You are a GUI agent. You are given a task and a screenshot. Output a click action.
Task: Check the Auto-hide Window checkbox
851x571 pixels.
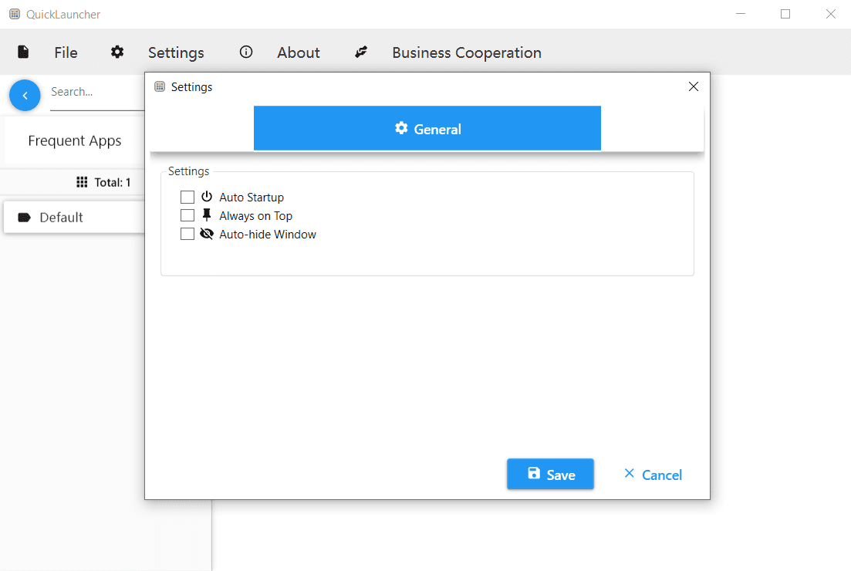coord(187,235)
